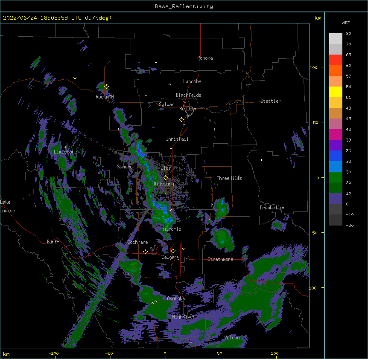
Task: Click the Limestone label
Action: point(65,152)
